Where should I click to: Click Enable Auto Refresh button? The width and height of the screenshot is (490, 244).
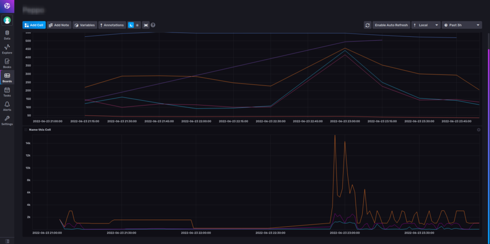point(391,25)
